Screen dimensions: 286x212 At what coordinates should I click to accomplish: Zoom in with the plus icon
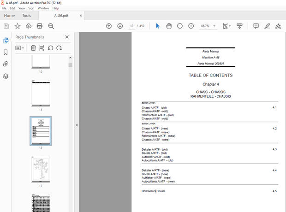click(191, 26)
